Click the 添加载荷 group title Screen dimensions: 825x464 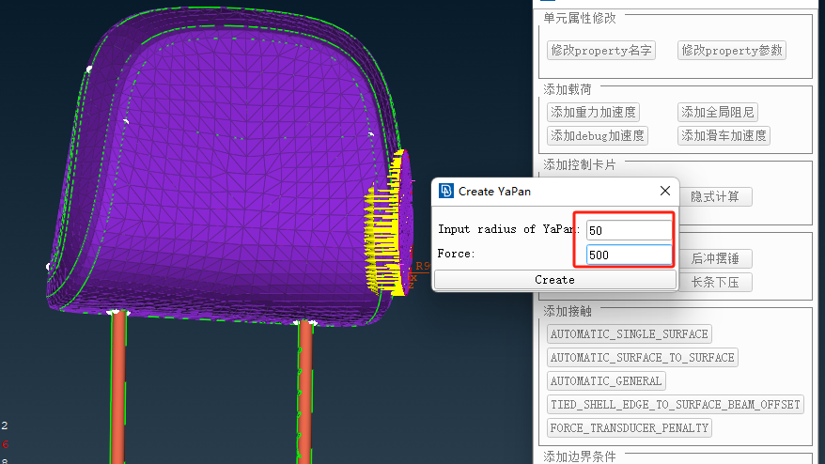(x=568, y=89)
